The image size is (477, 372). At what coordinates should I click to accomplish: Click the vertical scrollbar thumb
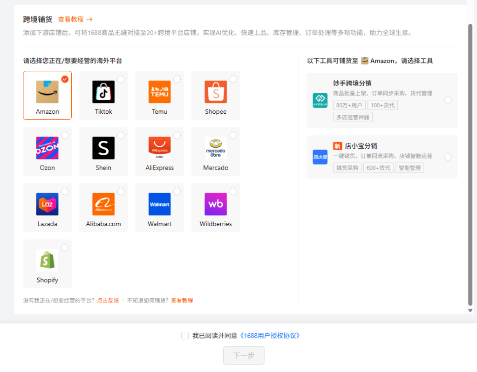pos(470,165)
